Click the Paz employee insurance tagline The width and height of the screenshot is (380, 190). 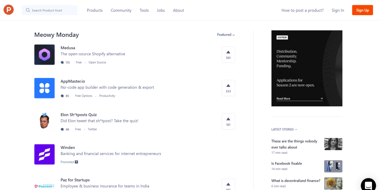pos(105,186)
